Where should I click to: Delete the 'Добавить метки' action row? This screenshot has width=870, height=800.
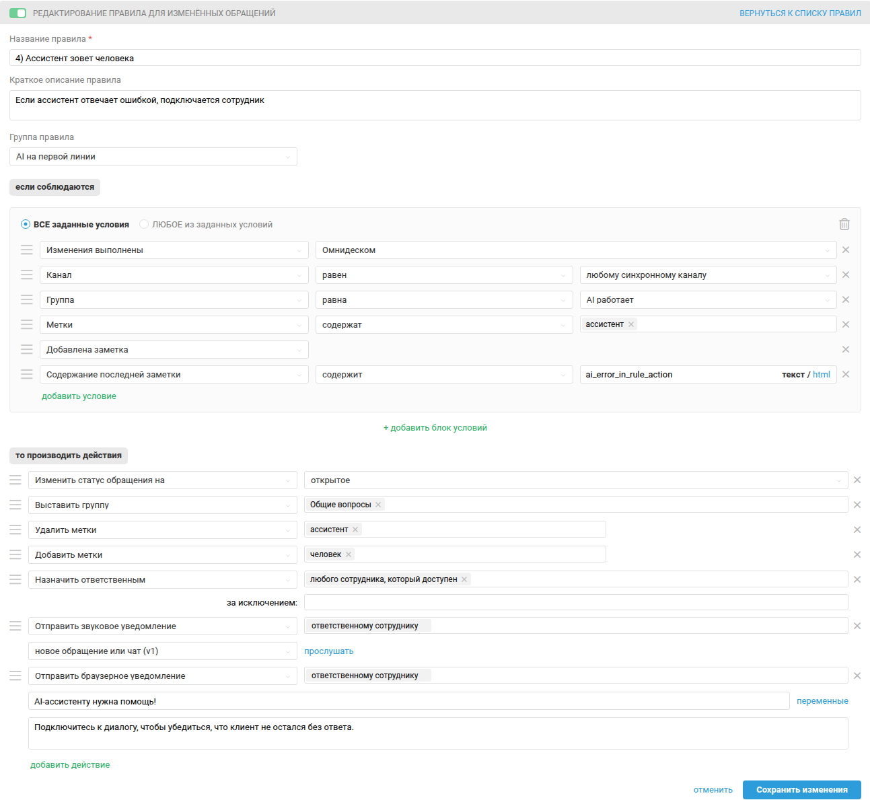point(857,554)
